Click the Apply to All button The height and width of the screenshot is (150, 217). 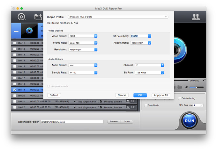(x=161, y=95)
